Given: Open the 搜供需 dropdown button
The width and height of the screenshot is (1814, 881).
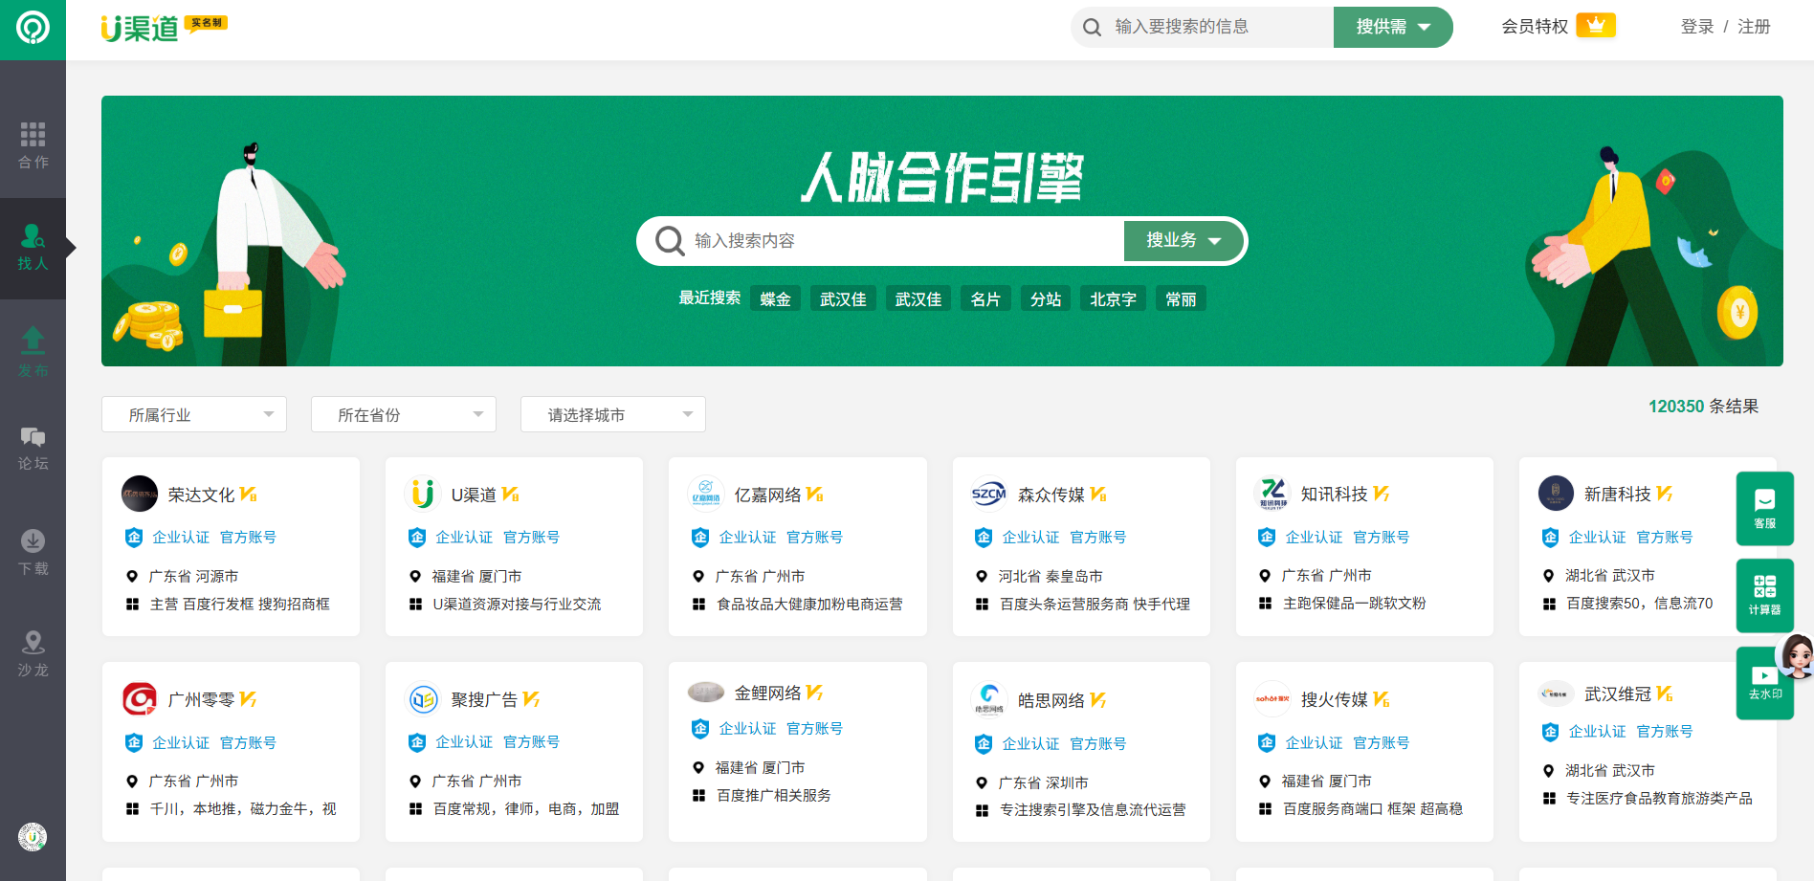Looking at the screenshot, I should [1393, 27].
